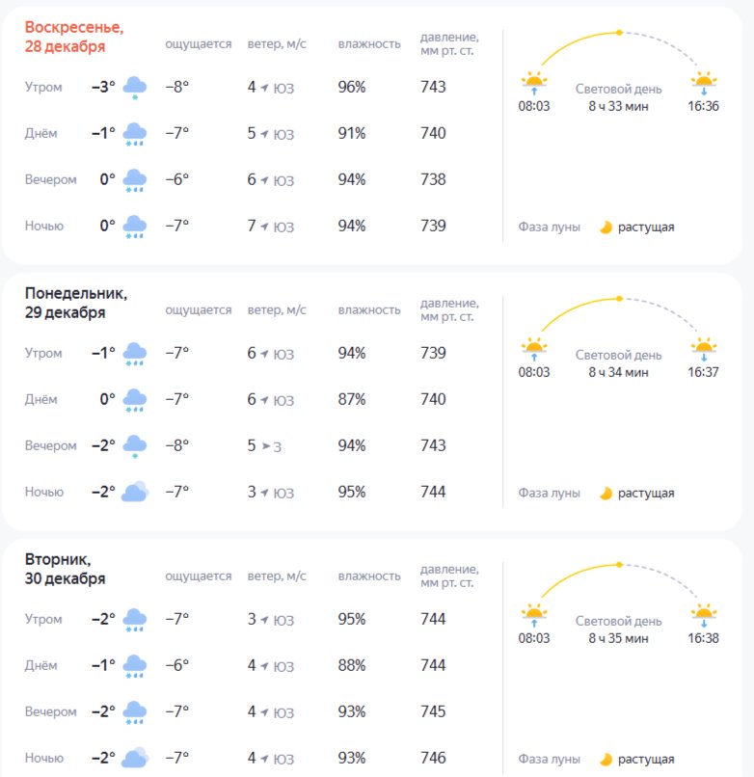Click the sun position dot on Monday's arc
This screenshot has width=754, height=777.
point(619,298)
